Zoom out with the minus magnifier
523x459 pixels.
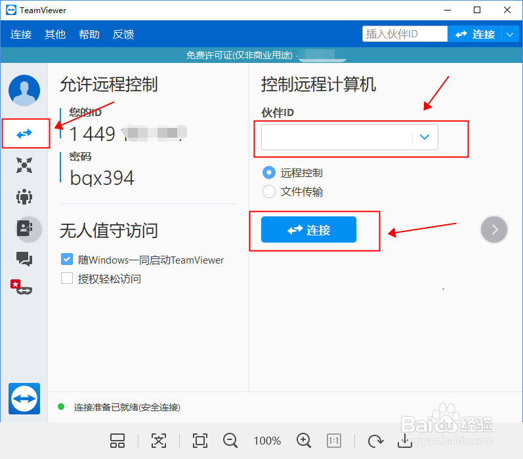click(x=230, y=441)
